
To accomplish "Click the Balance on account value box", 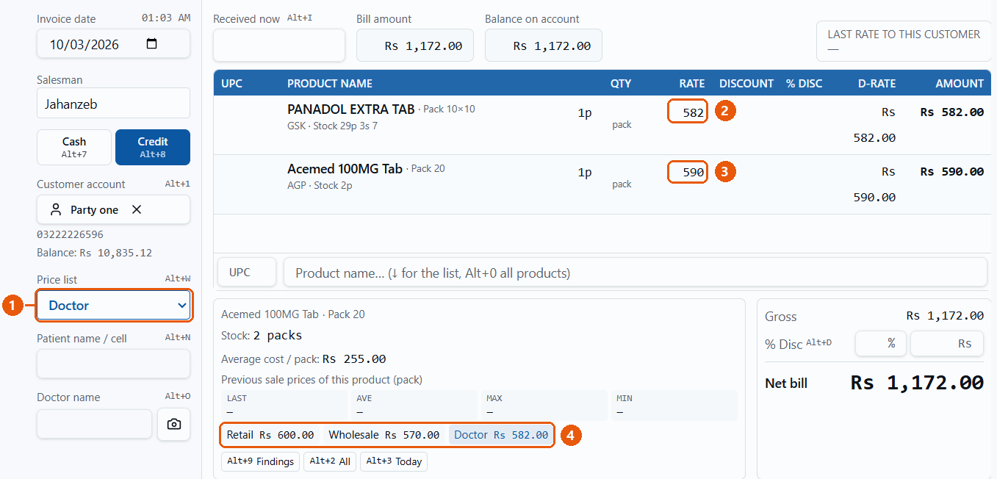I will pyautogui.click(x=544, y=46).
